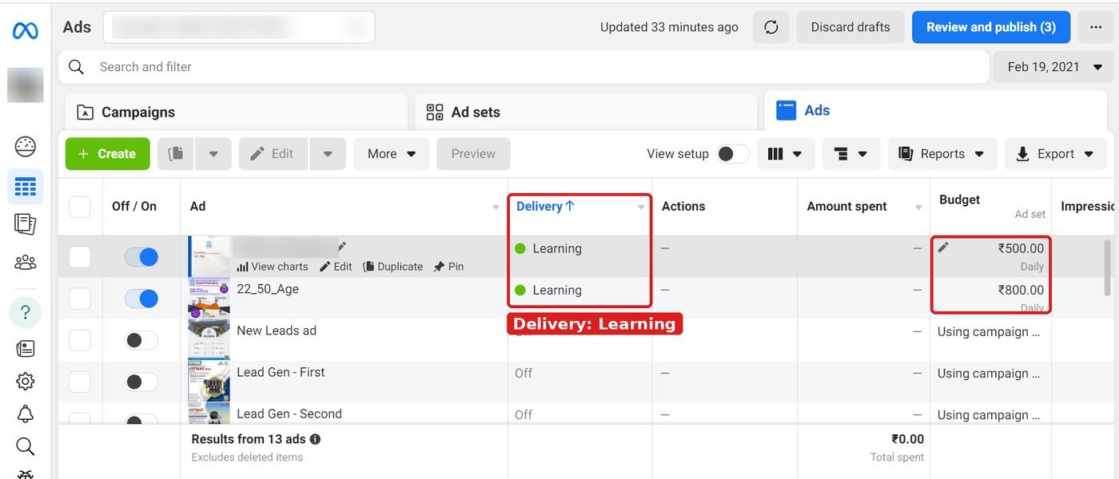Open Settings gear icon in sidebar
Image resolution: width=1119 pixels, height=479 pixels.
pyautogui.click(x=26, y=382)
